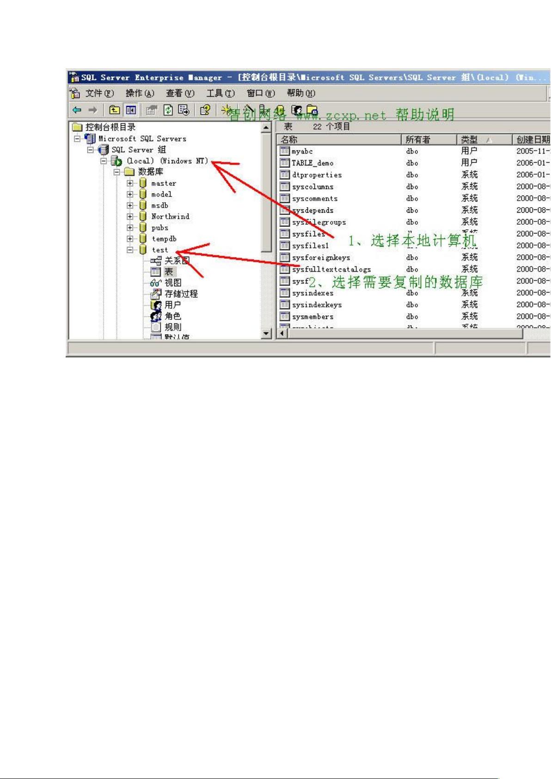Open the 窗口(W) menu
This screenshot has width=551, height=779.
pyautogui.click(x=261, y=93)
